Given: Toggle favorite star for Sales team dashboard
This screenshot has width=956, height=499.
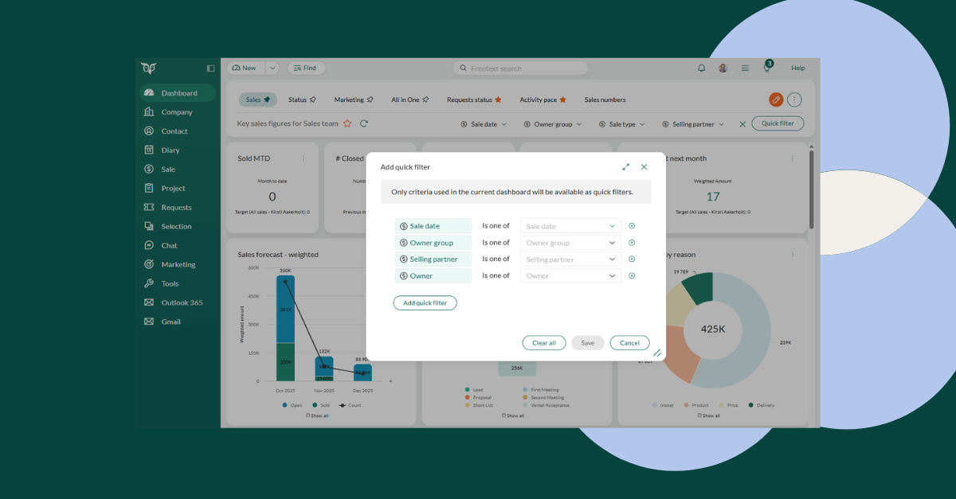Looking at the screenshot, I should [x=347, y=123].
